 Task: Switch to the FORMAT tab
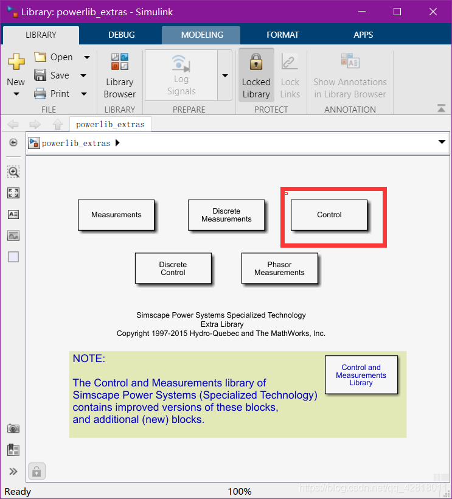282,35
